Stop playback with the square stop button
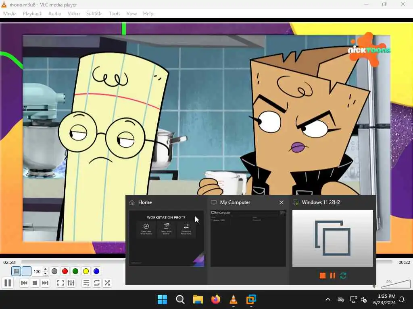This screenshot has width=413, height=309. point(35,283)
